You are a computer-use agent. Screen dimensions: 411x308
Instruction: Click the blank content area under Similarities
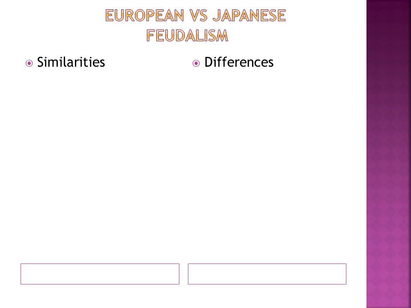(100, 165)
